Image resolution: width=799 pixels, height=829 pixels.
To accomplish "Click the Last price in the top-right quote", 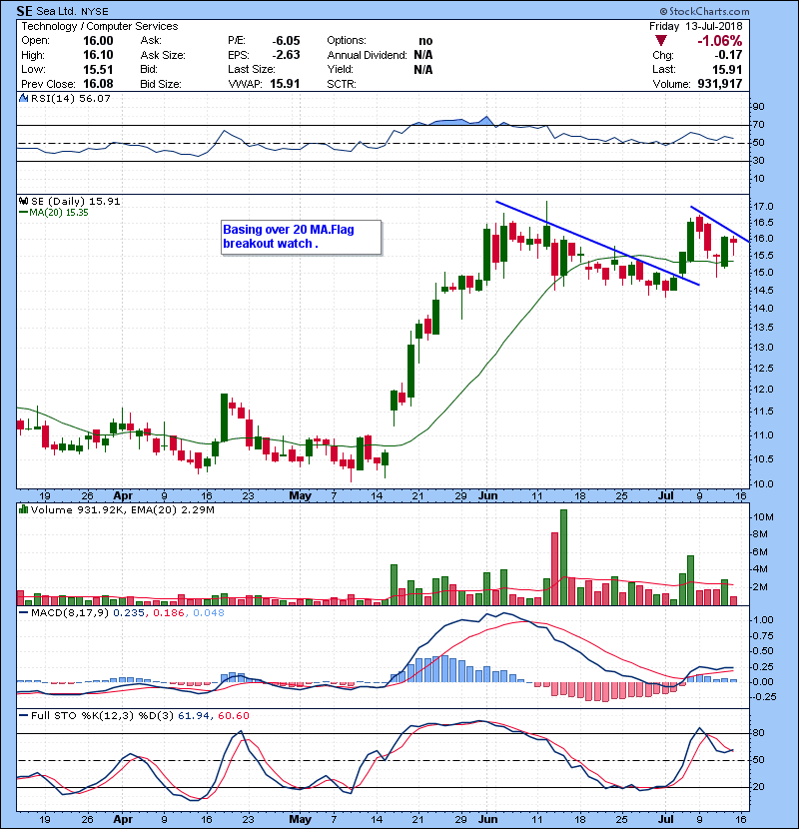I will coord(727,69).
